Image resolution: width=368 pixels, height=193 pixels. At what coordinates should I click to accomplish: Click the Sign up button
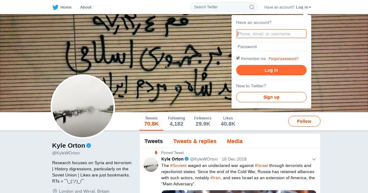click(x=271, y=97)
